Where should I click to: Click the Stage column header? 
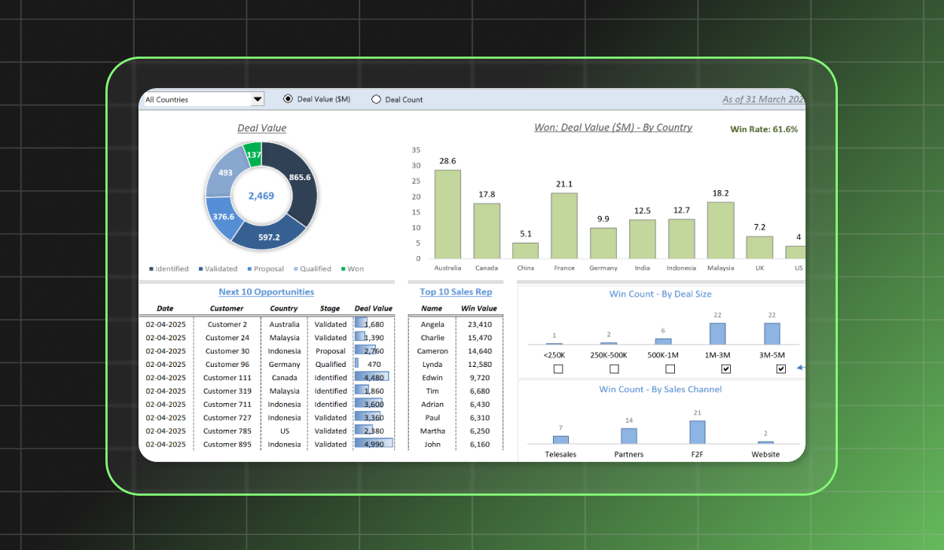pyautogui.click(x=330, y=309)
